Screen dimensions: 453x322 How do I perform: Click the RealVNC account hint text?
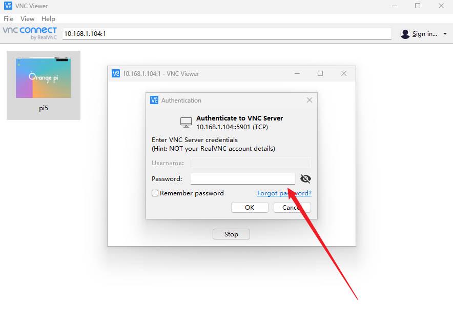213,149
